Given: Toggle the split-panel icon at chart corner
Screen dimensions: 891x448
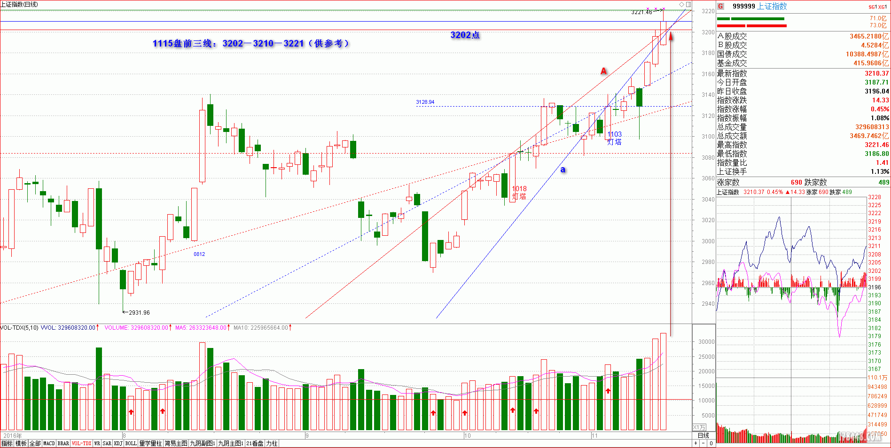Looking at the screenshot, I should point(688,4).
